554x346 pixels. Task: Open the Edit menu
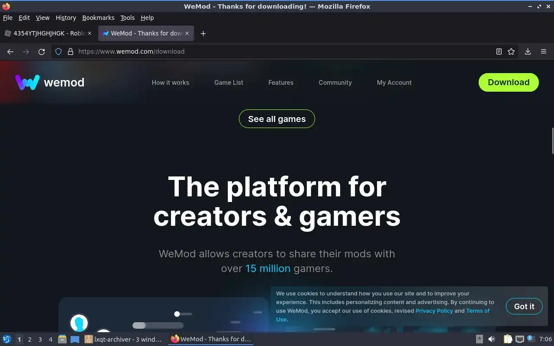pos(24,18)
